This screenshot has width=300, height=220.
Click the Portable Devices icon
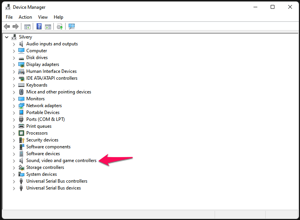click(21, 112)
